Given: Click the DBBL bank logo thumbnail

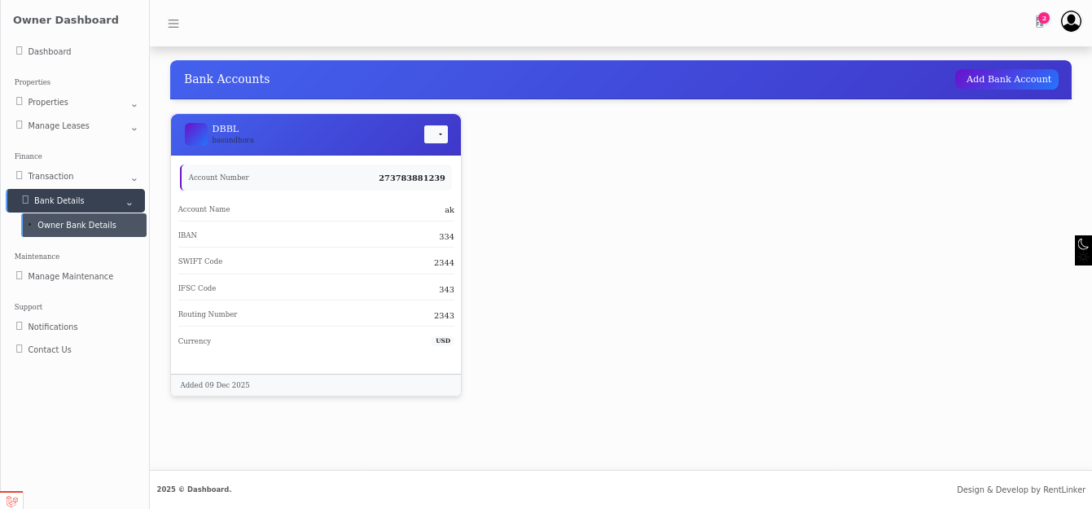Looking at the screenshot, I should (x=196, y=134).
